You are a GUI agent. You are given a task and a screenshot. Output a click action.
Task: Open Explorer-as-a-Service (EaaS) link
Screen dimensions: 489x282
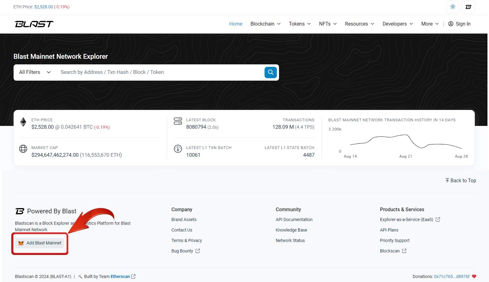[406, 220]
